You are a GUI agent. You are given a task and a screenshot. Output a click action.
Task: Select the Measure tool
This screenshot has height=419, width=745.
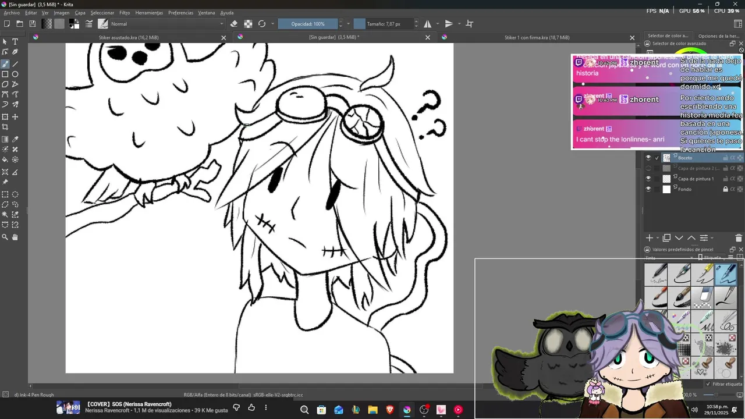15,172
